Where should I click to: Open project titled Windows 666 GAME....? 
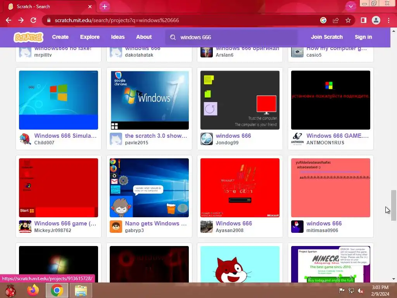click(x=338, y=136)
